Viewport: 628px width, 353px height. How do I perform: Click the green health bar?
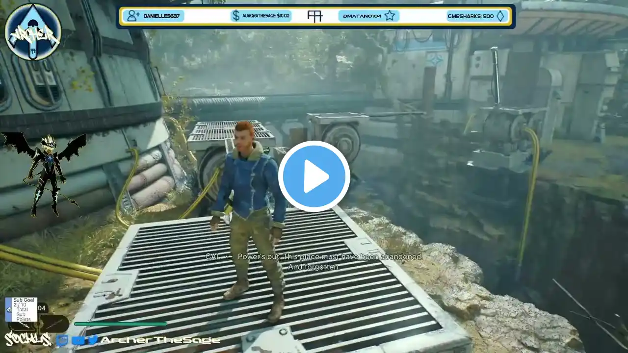[121, 324]
